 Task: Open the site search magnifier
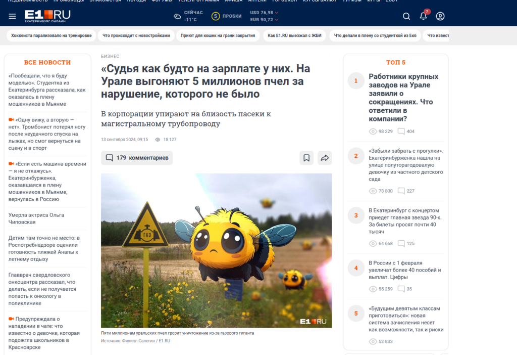point(406,16)
